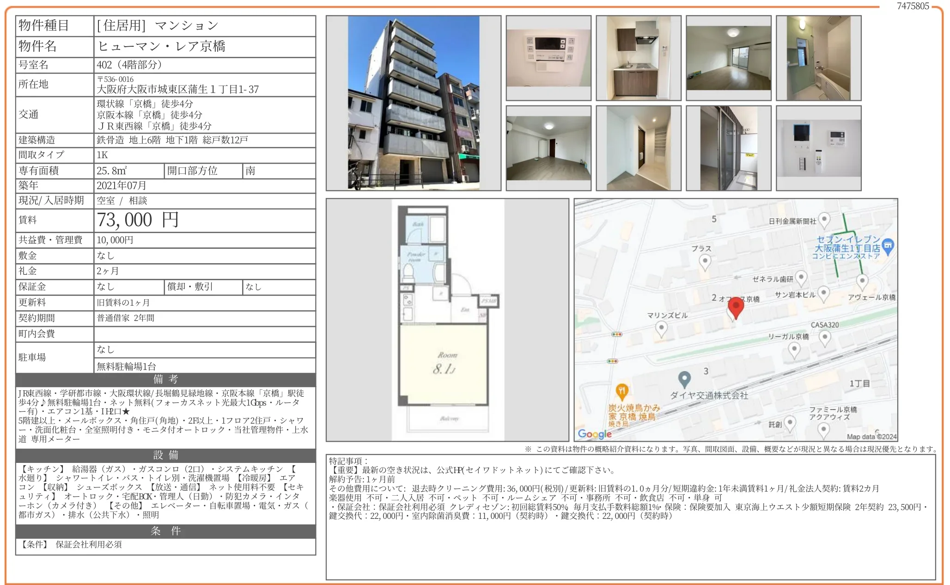Click the Google logo on map
Screen dimensions: 950x585
click(595, 434)
